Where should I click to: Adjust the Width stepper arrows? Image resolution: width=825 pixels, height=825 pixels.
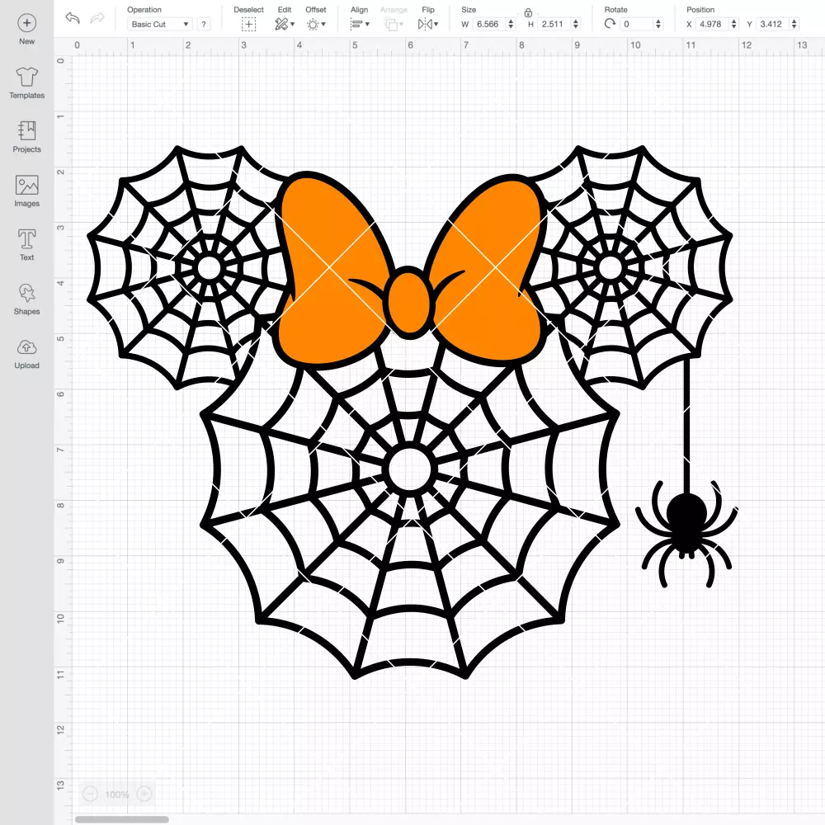[511, 24]
